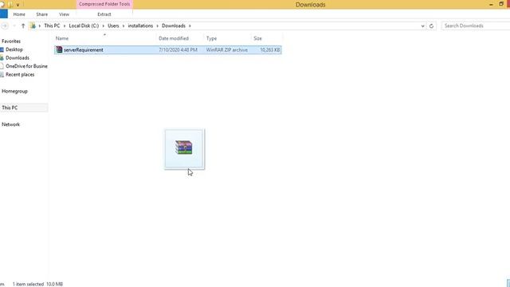The image size is (510, 287).
Task: Open the quick access toolbar dropdown
Action: [18, 5]
